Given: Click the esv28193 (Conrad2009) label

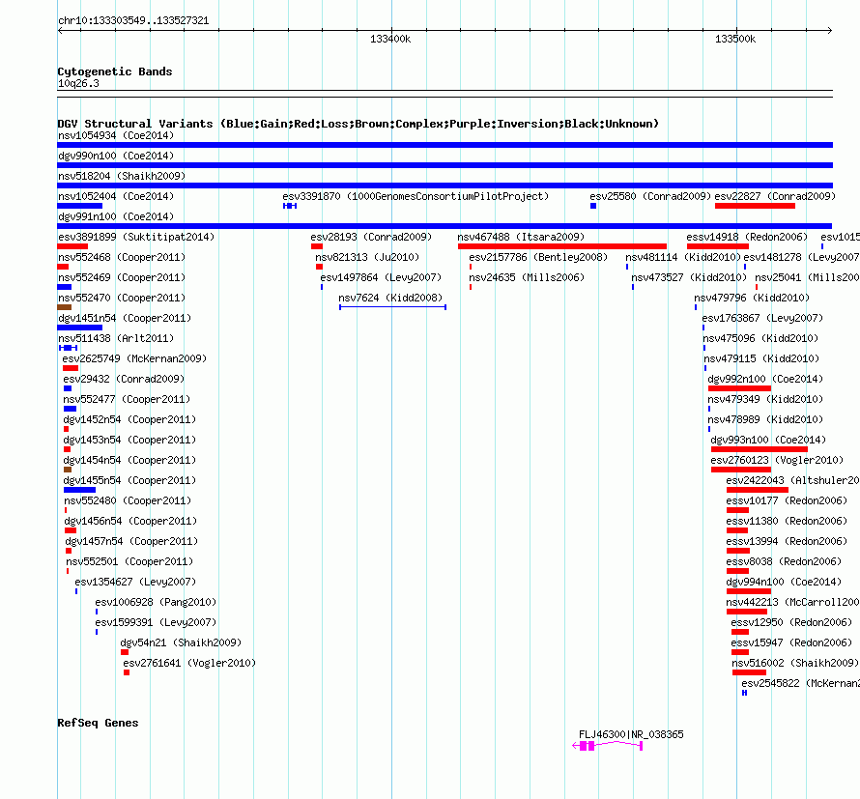Looking at the screenshot, I should 371,237.
